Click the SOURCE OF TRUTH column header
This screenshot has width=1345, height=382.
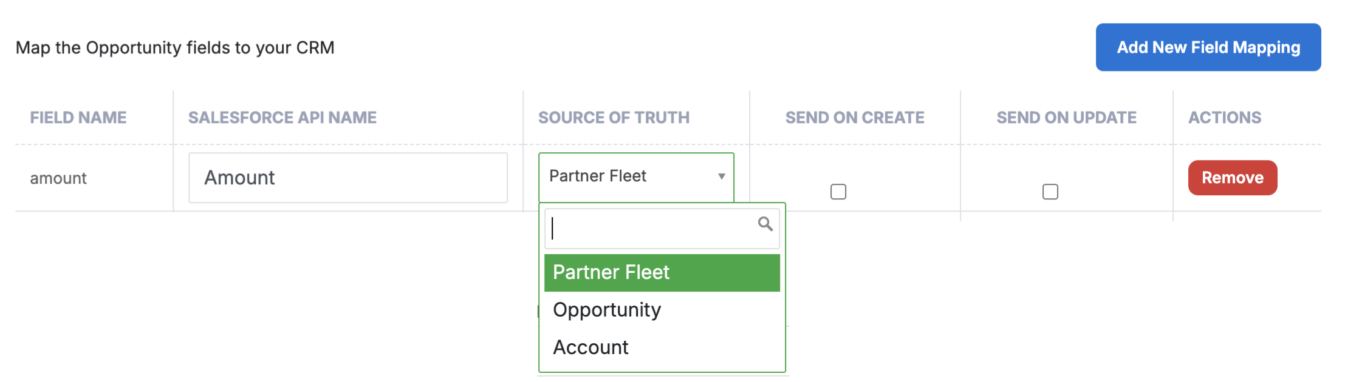[x=614, y=118]
